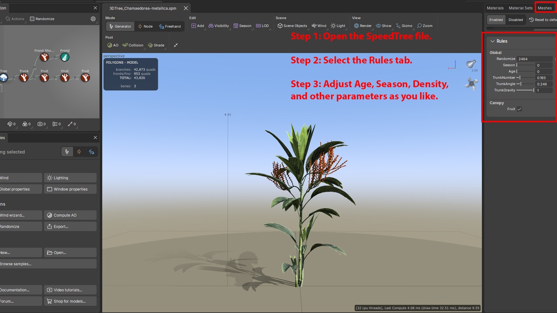Adjust the TrunkNumber slider
The height and width of the screenshot is (313, 557).
coord(525,77)
